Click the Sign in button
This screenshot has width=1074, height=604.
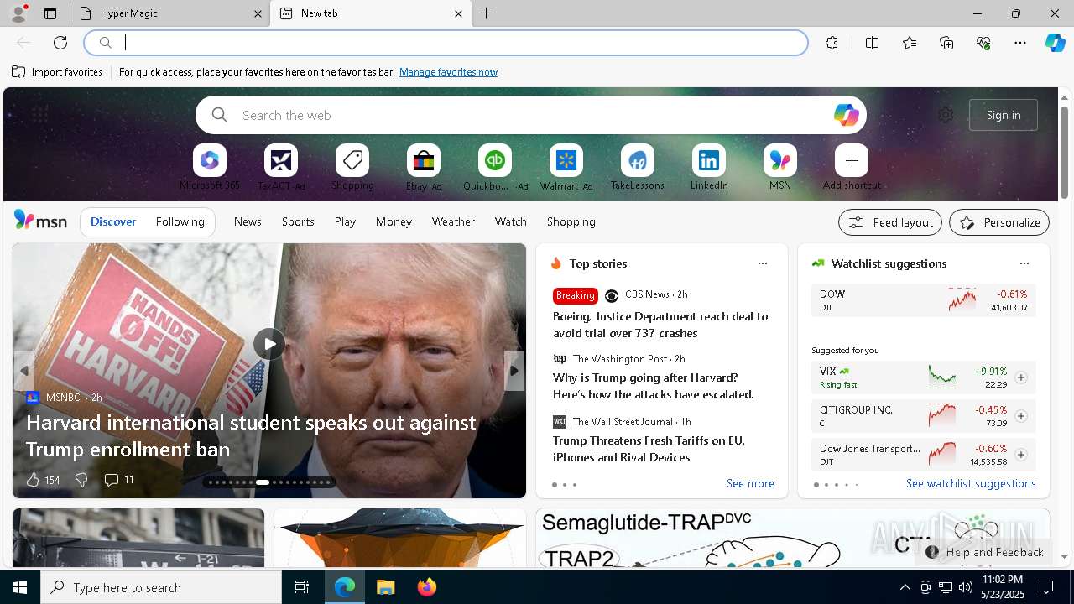pos(1004,115)
